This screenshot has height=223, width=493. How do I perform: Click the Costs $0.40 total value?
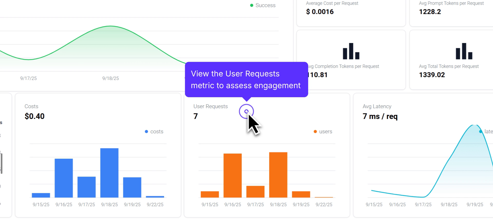coord(34,116)
